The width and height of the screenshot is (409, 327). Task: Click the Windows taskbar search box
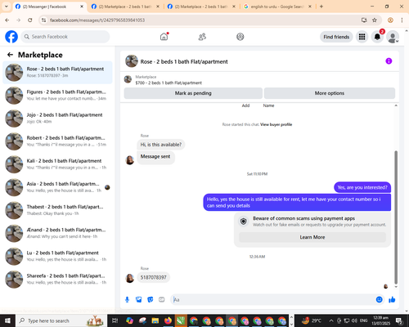coord(61,320)
